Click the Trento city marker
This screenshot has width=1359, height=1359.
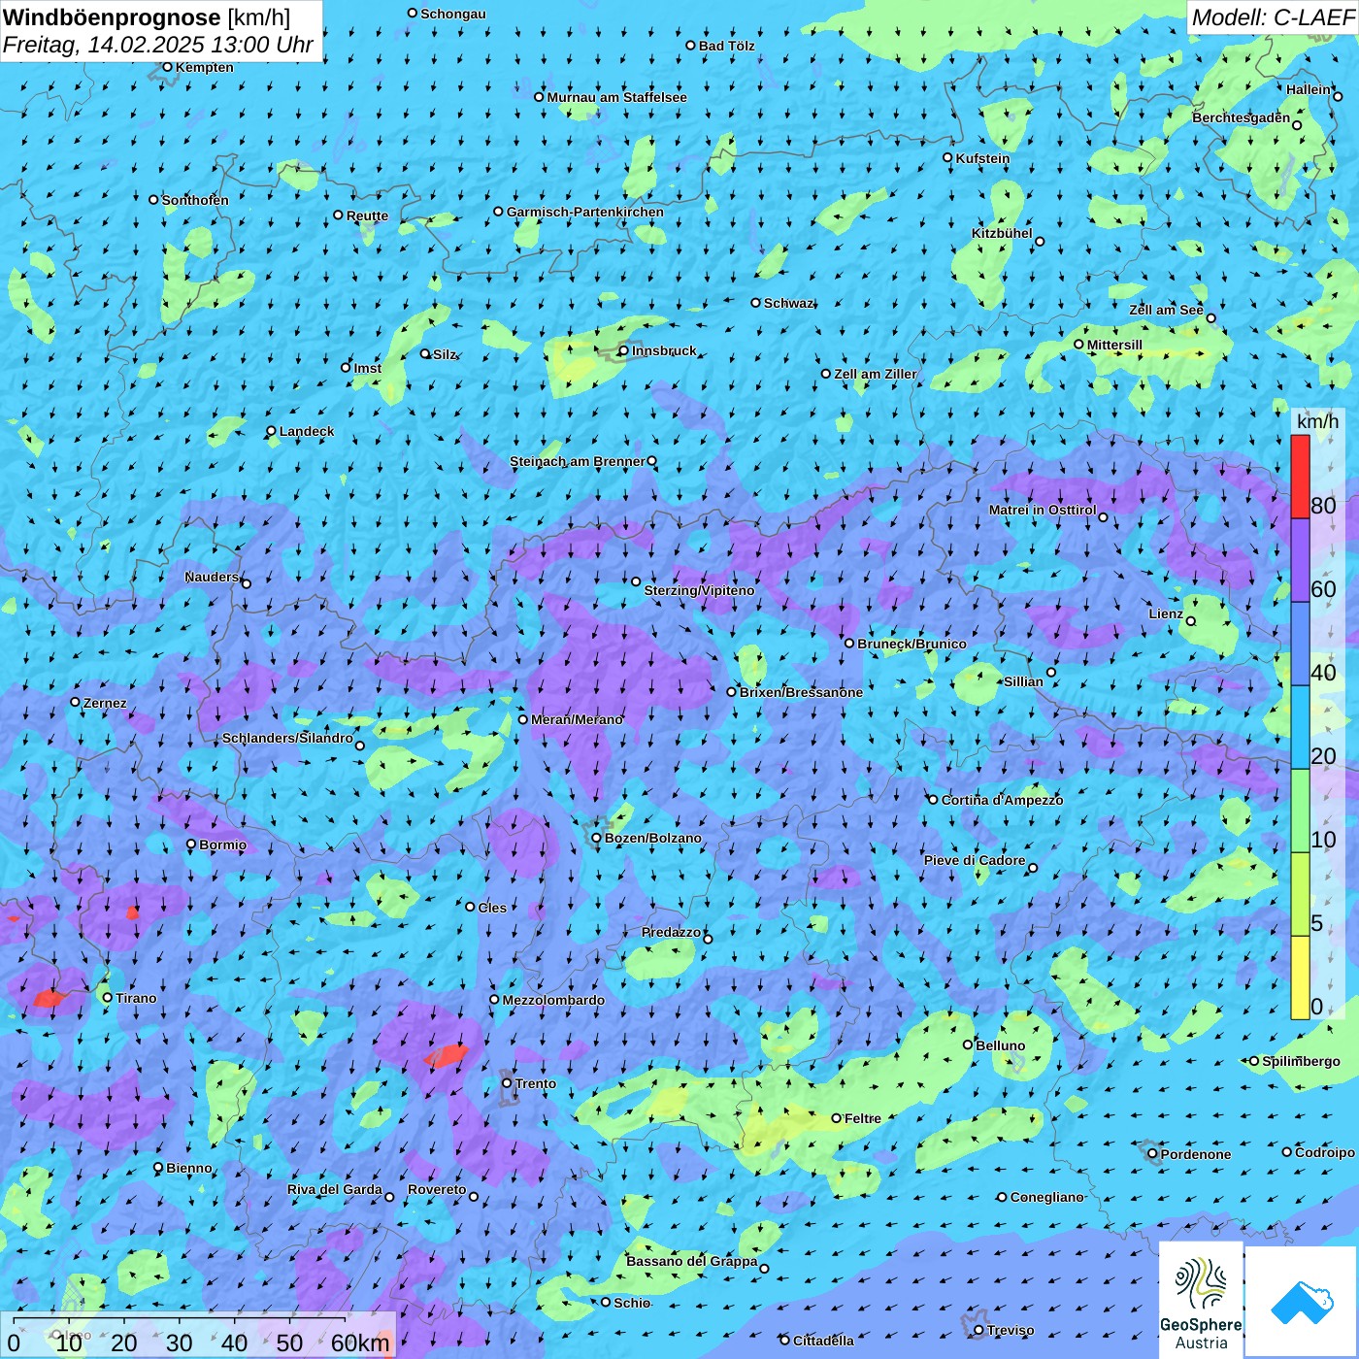click(x=507, y=1083)
